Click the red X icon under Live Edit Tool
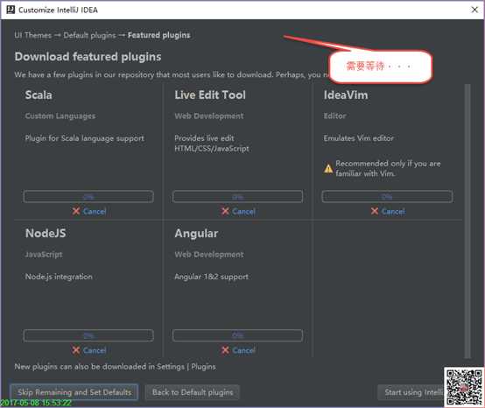The width and height of the screenshot is (485, 408). click(226, 211)
